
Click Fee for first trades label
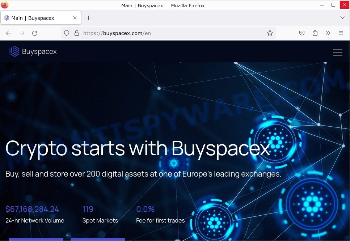coord(160,220)
